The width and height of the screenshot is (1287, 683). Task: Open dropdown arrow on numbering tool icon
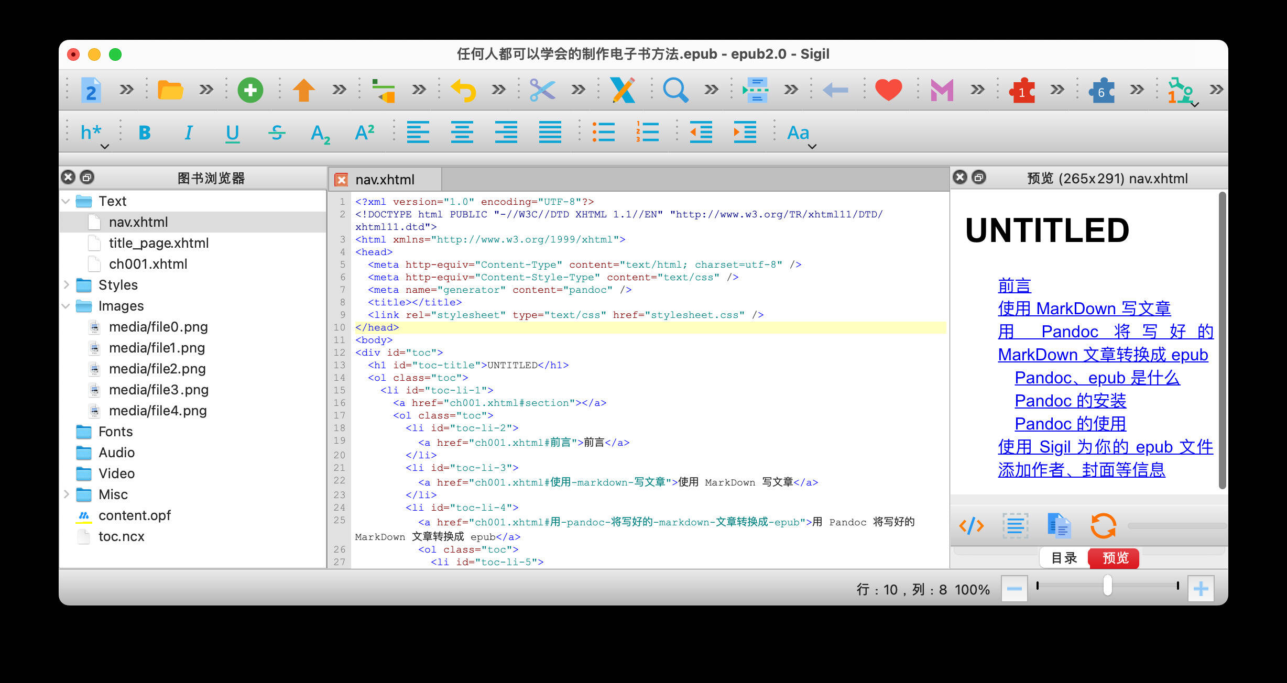tap(1195, 105)
